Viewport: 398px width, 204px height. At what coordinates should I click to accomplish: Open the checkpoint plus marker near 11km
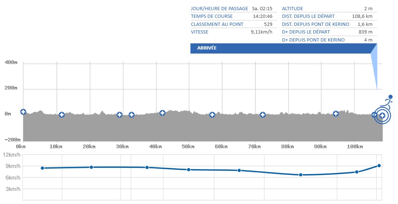(x=62, y=115)
